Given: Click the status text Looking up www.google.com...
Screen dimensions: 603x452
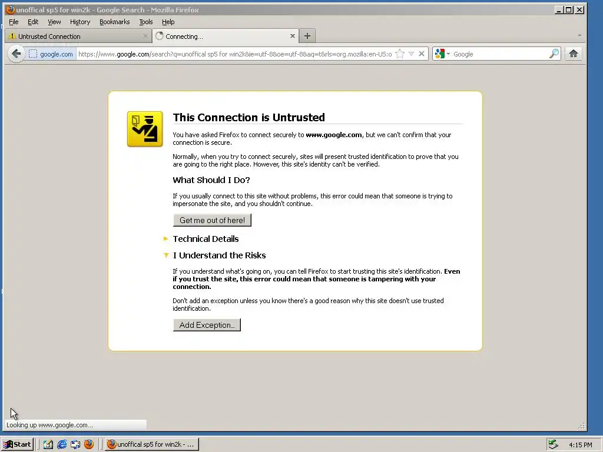Looking at the screenshot, I should (49, 425).
